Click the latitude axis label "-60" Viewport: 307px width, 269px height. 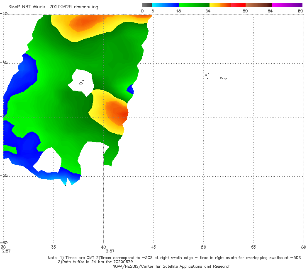pos(4,243)
